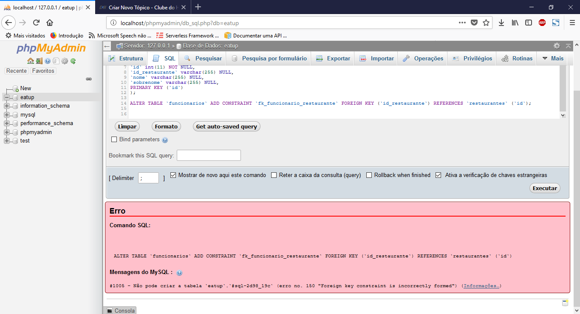Image resolution: width=580 pixels, height=314 pixels.
Task: Open the Favoritos tables list
Action: [43, 71]
